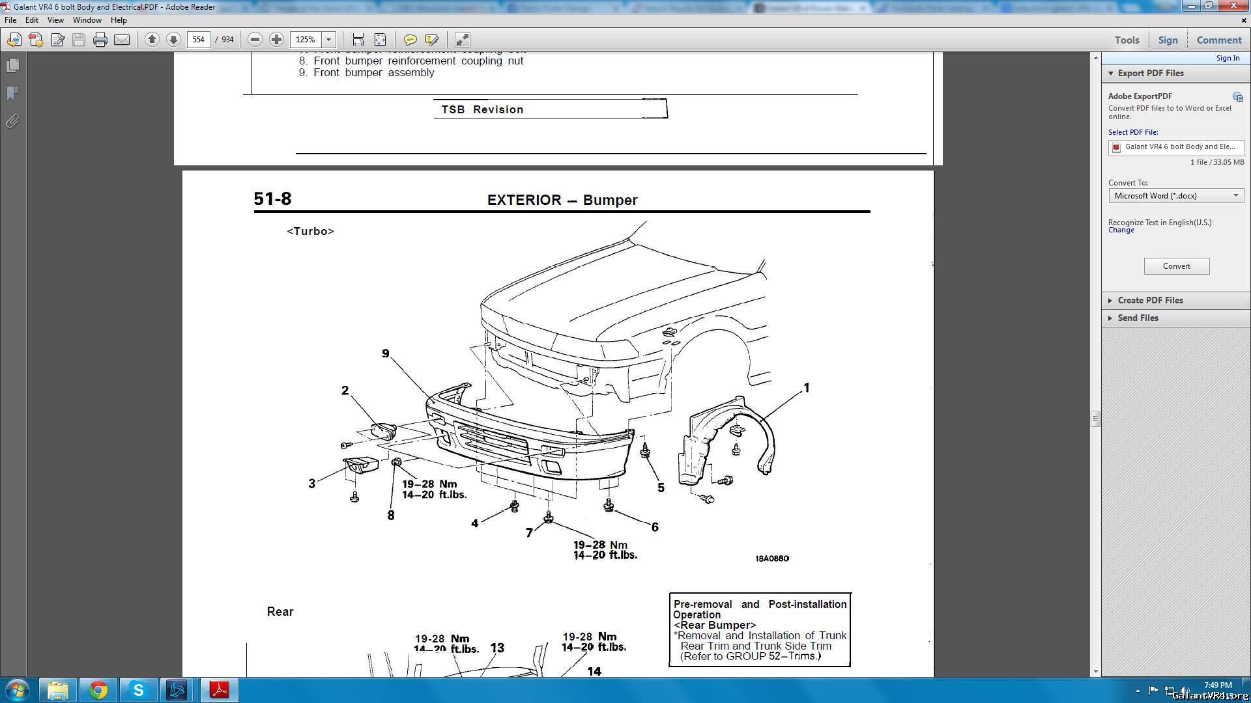Open the Page Thumbnails side panel

click(12, 66)
